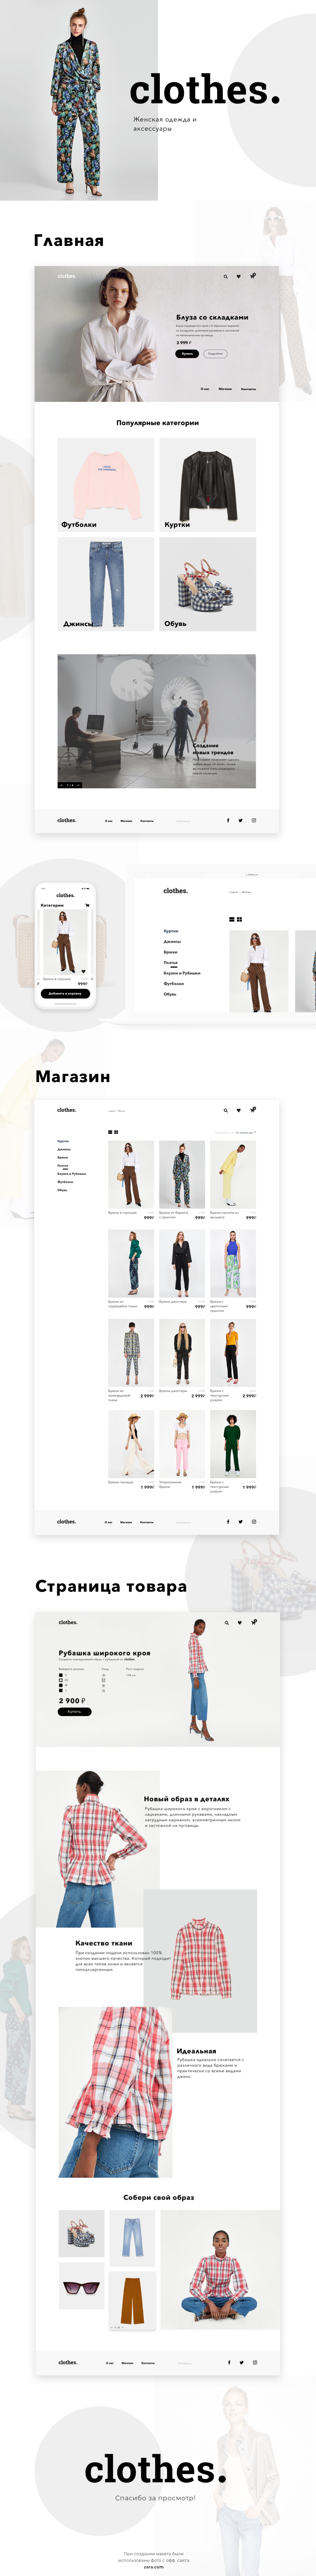Open product with pink trousers and hat
316x2576 pixels.
pyautogui.click(x=182, y=1444)
